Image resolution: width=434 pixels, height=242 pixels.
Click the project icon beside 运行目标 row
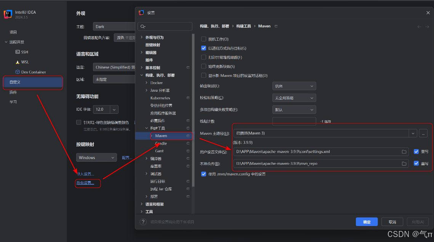click(188, 181)
